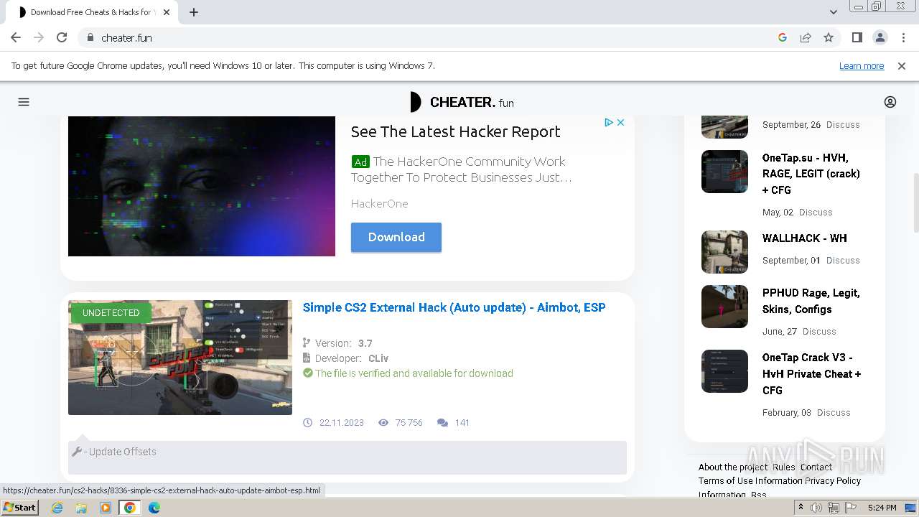The height and width of the screenshot is (517, 919).
Task: Reload the current page
Action: coord(62,37)
